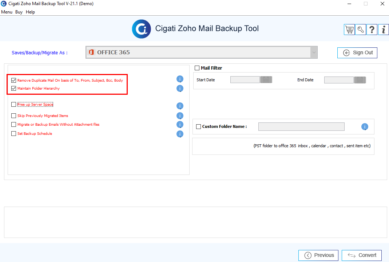The image size is (389, 262).
Task: Click the Start Date input field
Action: click(x=245, y=80)
